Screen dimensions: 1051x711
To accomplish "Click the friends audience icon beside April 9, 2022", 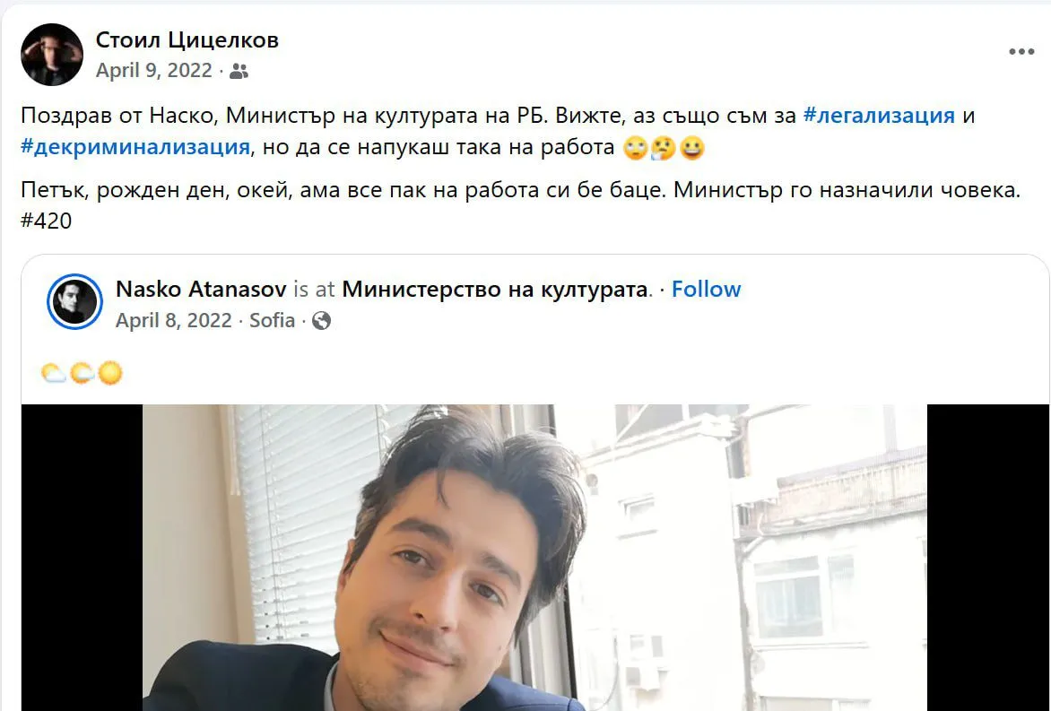I will (x=239, y=71).
